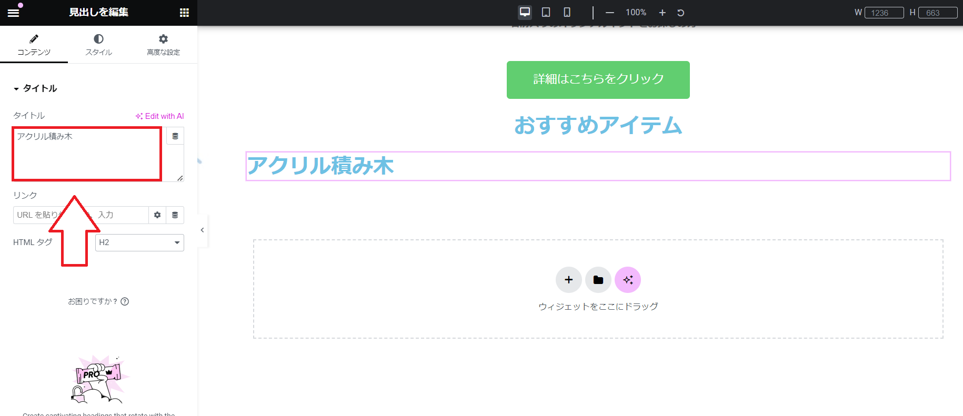Open the HTML タグ dropdown showing H2
Viewport: 963px width, 416px height.
139,242
